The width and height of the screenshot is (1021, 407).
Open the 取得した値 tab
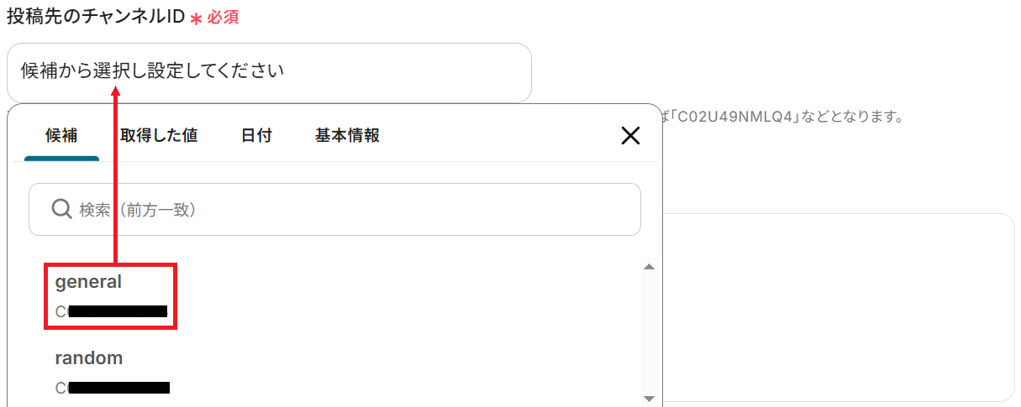[159, 135]
